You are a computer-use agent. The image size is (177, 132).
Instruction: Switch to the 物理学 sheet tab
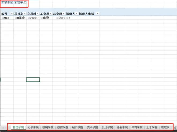pyautogui.click(x=165, y=127)
